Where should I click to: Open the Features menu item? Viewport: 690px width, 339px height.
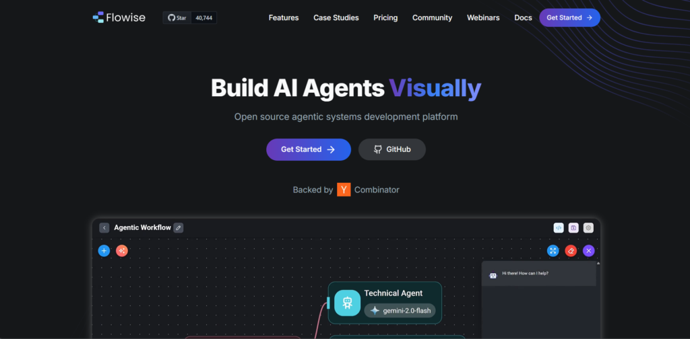click(x=284, y=17)
